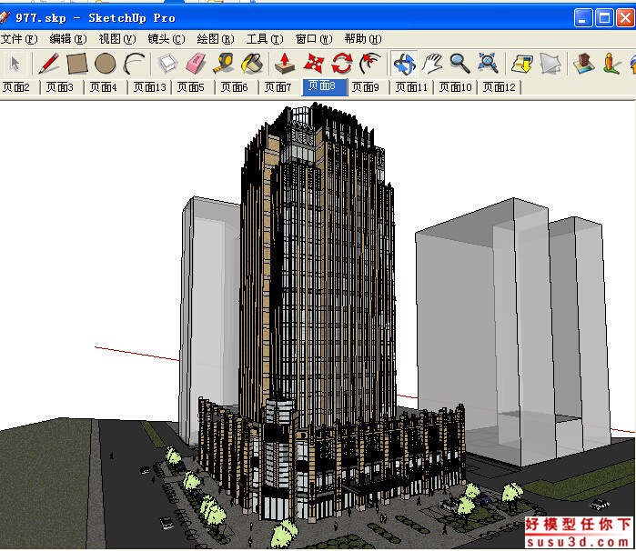
Task: Select the Tape Measure tool
Action: pos(224,64)
